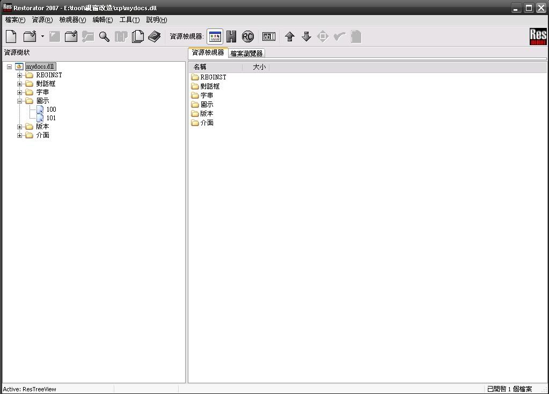Expand the REGINST tree folder
The image size is (549, 394).
[x=20, y=75]
